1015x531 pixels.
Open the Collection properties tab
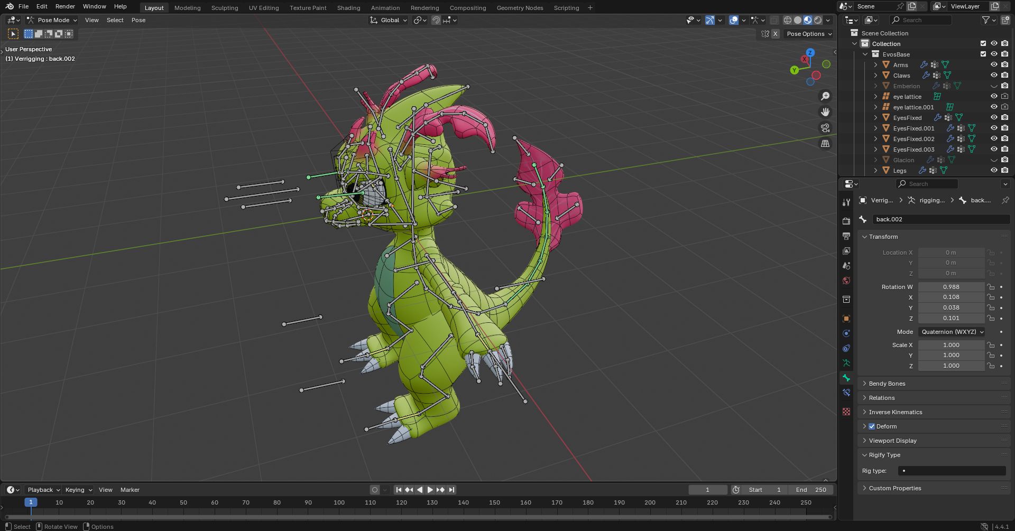[846, 300]
